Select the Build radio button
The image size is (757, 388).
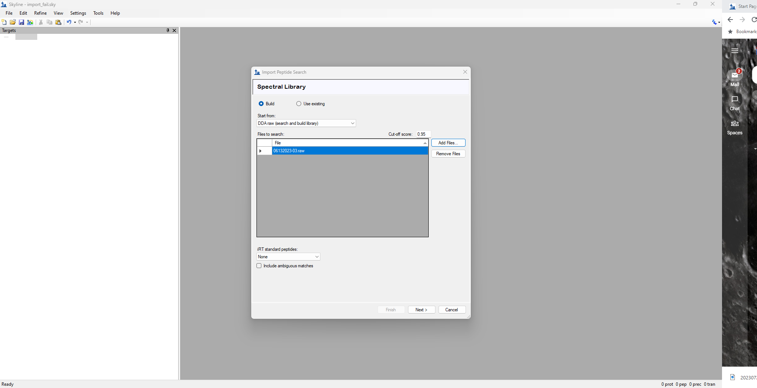[x=261, y=104]
